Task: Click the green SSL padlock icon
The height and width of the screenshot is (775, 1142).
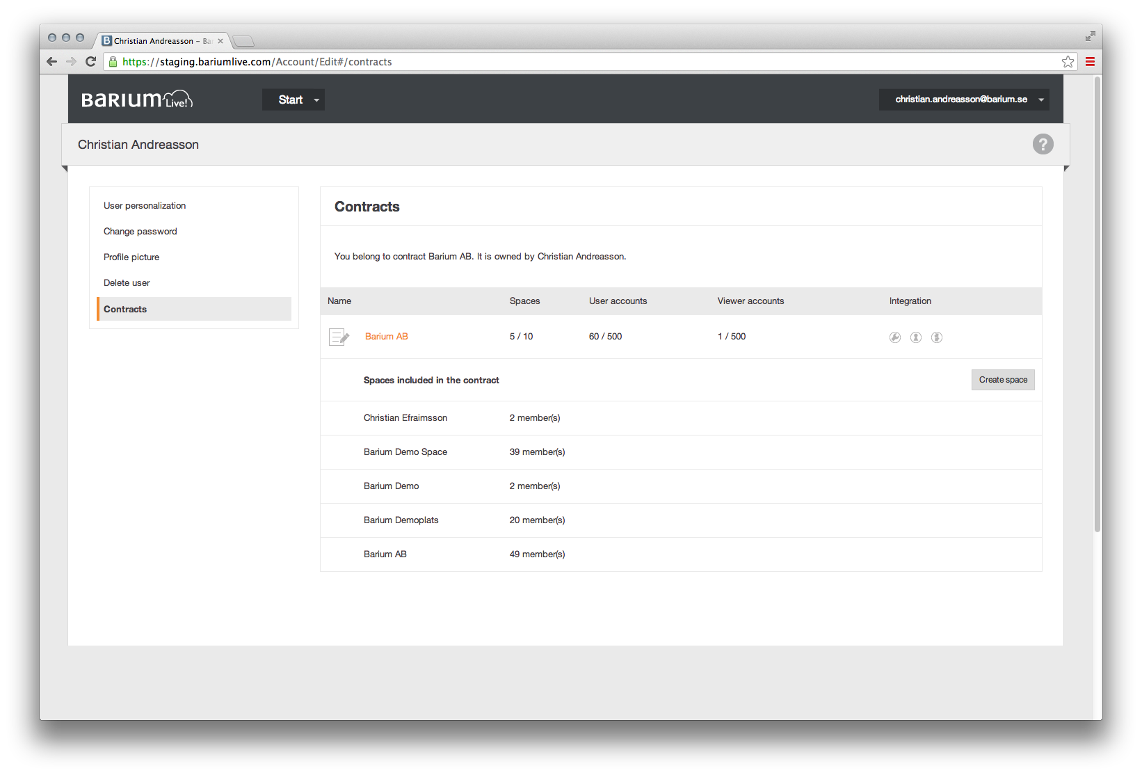Action: coord(113,62)
